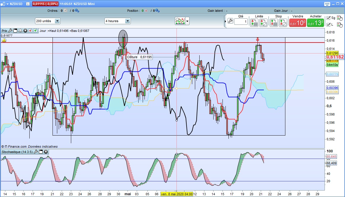345x197 pixels.
Task: Click the yellow 0,61290 price label on axis
Action: tap(332, 53)
